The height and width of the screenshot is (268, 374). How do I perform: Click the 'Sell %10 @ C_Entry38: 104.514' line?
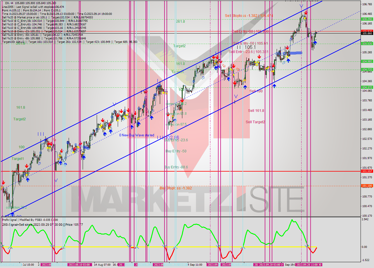tap(45, 21)
